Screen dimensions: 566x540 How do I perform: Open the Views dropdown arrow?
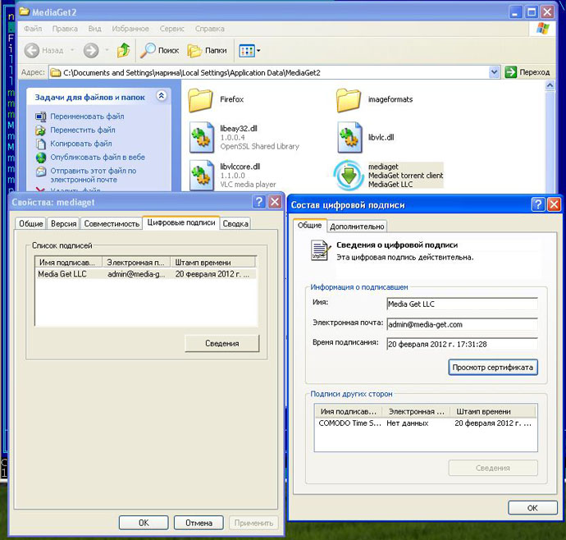pyautogui.click(x=258, y=51)
